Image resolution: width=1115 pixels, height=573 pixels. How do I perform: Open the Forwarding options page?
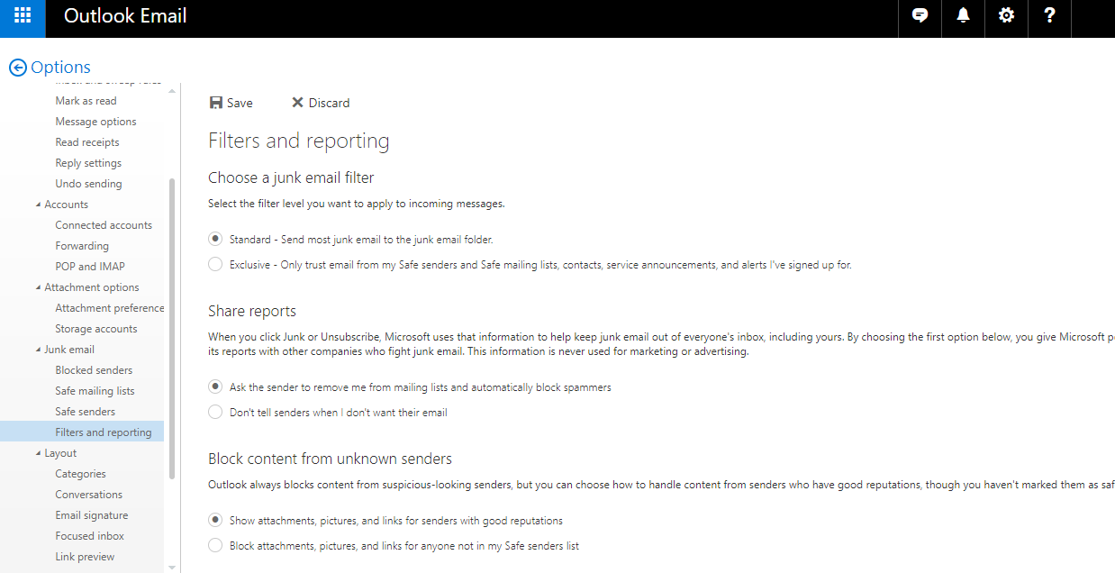click(x=82, y=246)
